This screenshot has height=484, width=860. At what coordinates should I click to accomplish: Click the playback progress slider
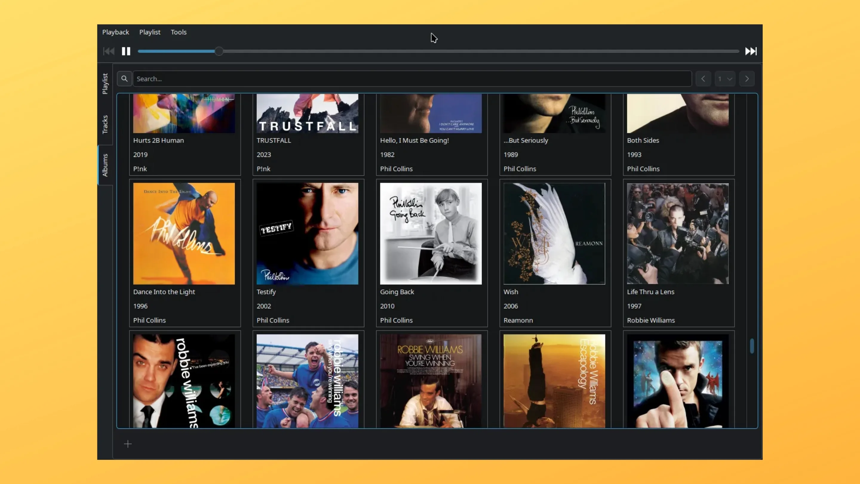pos(219,51)
